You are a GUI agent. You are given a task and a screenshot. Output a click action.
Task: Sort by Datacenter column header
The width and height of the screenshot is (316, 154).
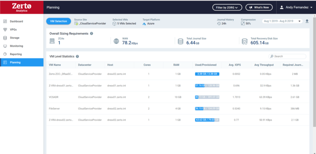pyautogui.click(x=85, y=65)
